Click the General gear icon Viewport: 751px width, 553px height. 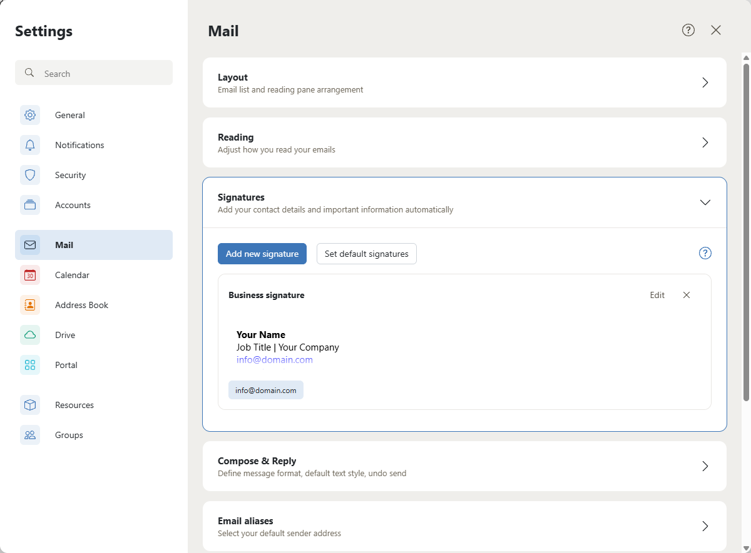tap(30, 115)
